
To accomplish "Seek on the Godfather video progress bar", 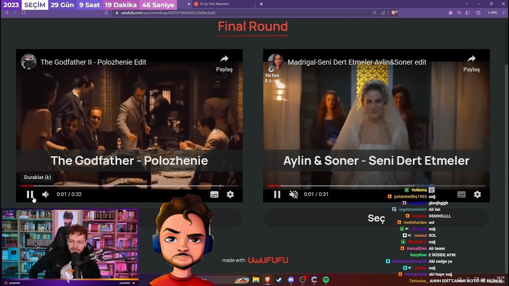I will [129, 186].
